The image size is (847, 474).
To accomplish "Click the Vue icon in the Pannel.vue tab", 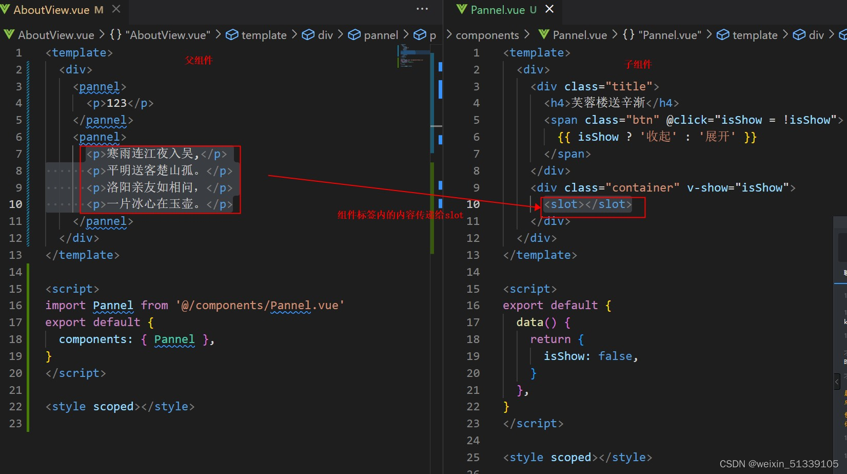I will (462, 9).
